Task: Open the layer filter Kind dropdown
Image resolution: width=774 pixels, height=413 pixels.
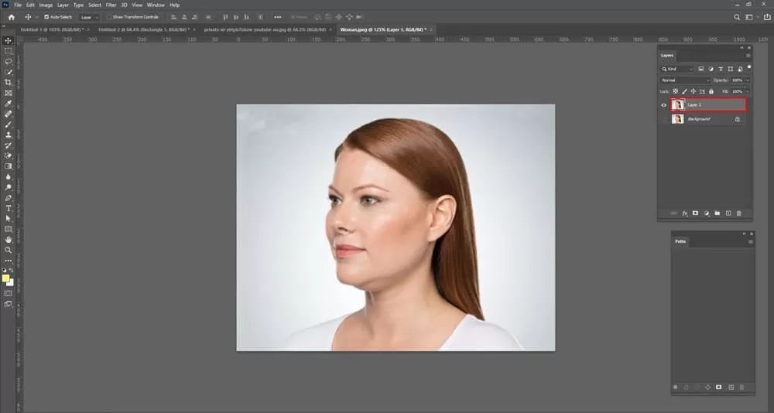Action: click(x=677, y=69)
